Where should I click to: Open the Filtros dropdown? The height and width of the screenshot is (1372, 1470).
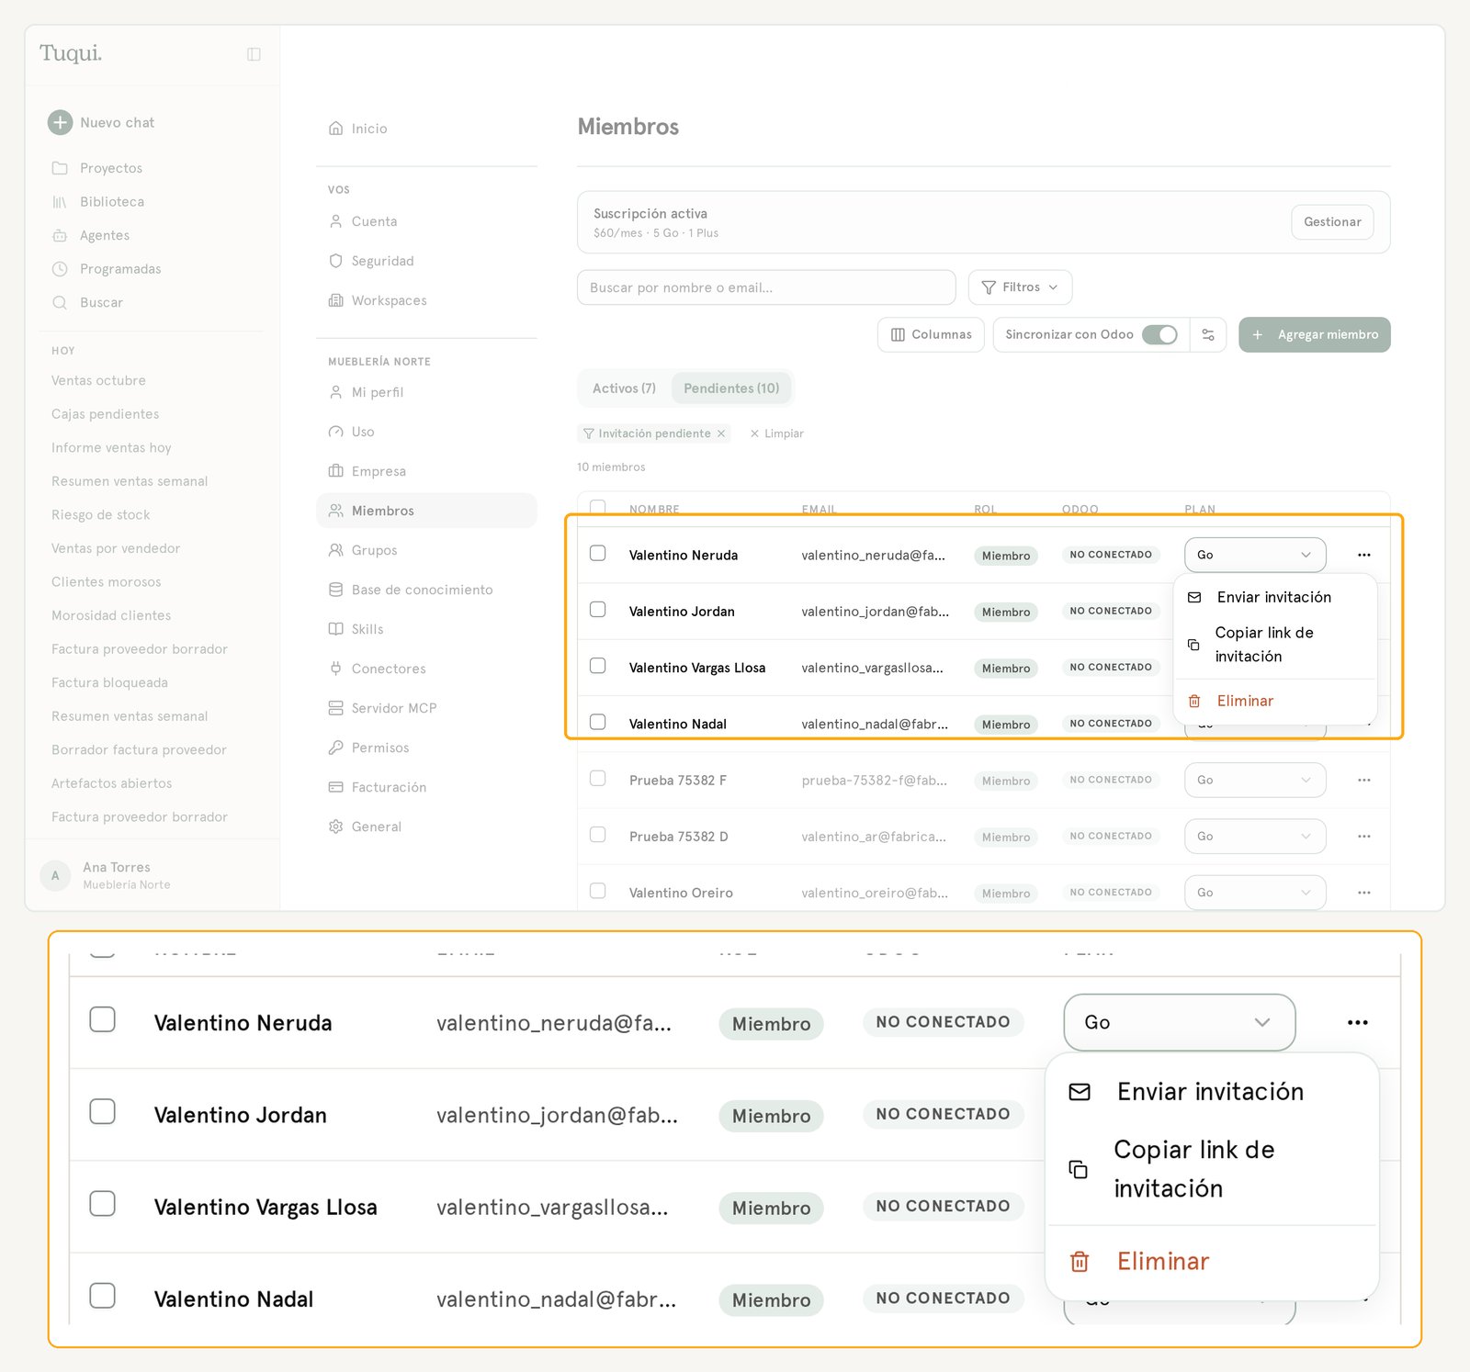[1020, 287]
